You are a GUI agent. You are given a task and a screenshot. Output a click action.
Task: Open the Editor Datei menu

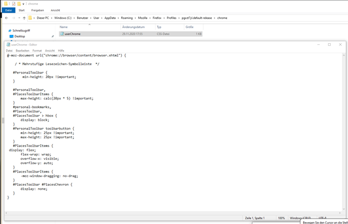click(x=9, y=50)
